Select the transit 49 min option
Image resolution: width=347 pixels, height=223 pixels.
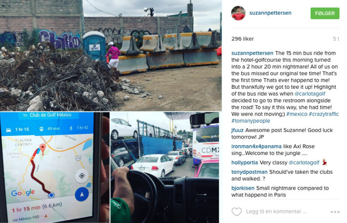(50, 129)
